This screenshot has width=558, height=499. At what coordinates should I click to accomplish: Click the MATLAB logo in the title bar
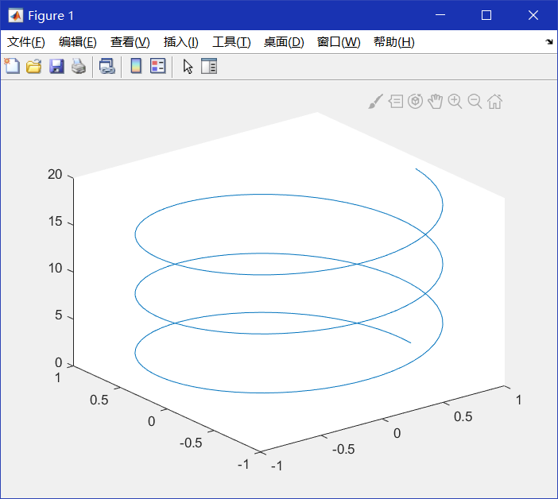pos(15,15)
